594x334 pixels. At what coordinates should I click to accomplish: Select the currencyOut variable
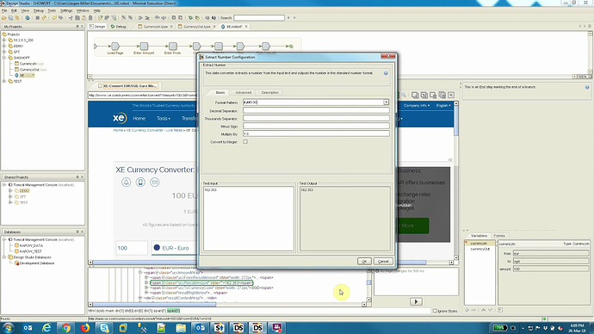click(x=480, y=249)
